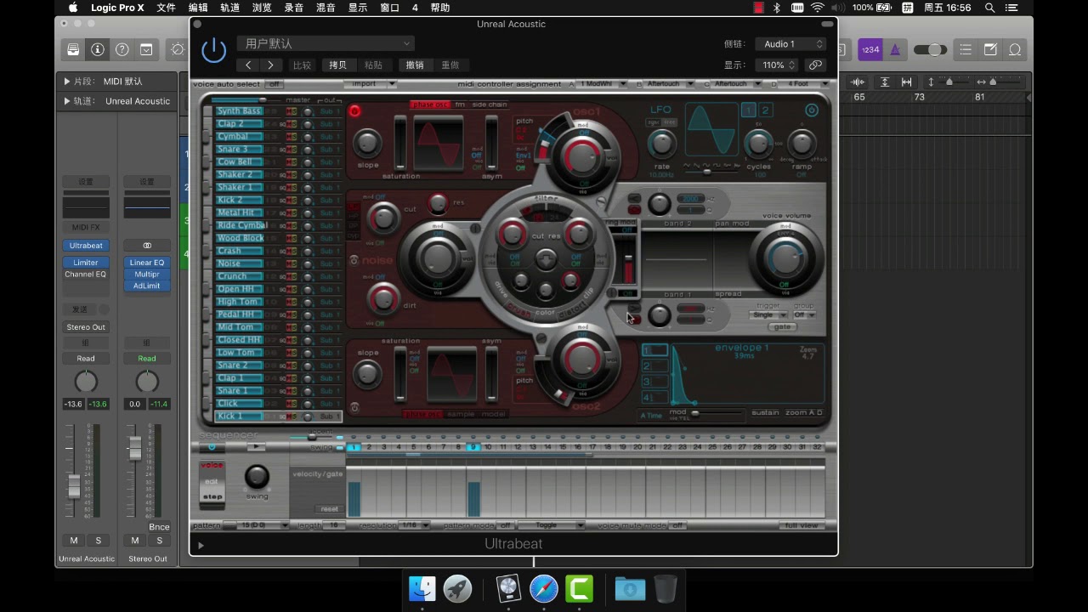
Task: Switch sequencer edit mode to step
Action: 212,496
